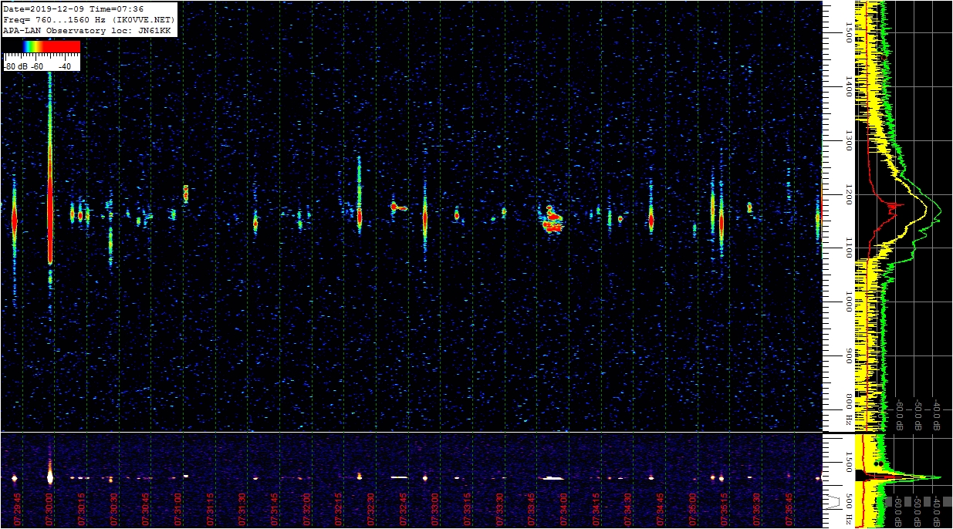Screen dimensions: 953x529
Task: Click the 07:30:00 time marker
Action: pyautogui.click(x=49, y=510)
